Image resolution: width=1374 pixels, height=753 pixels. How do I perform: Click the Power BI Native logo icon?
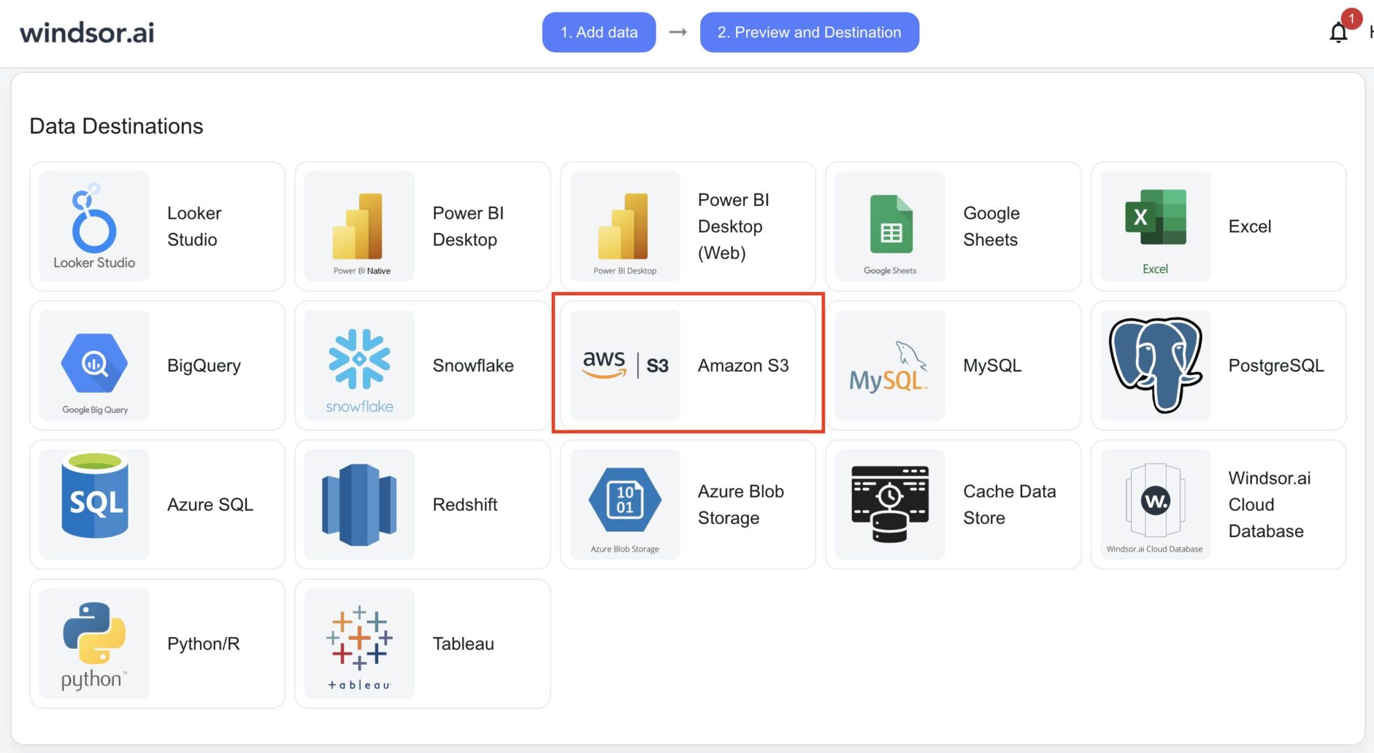click(x=359, y=226)
